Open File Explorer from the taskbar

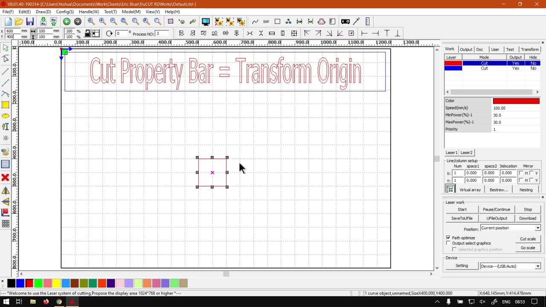coord(33,302)
